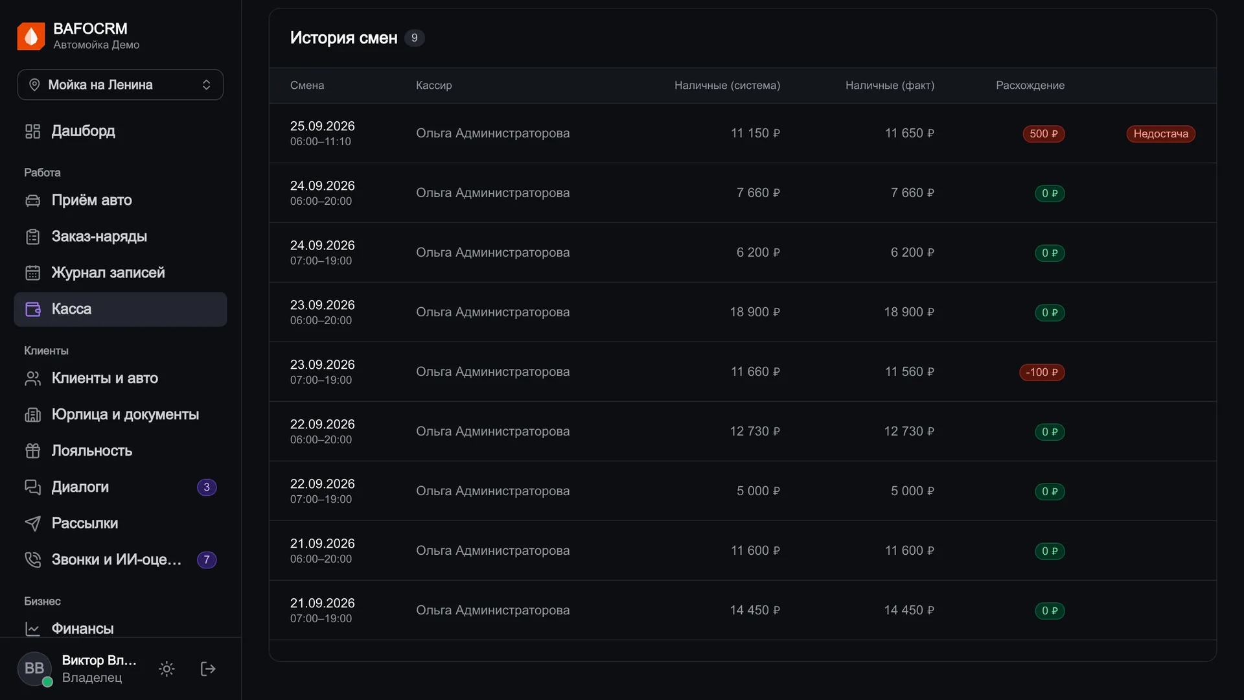This screenshot has height=700, width=1244.
Task: Click the Наличные (система) column header
Action: [727, 86]
